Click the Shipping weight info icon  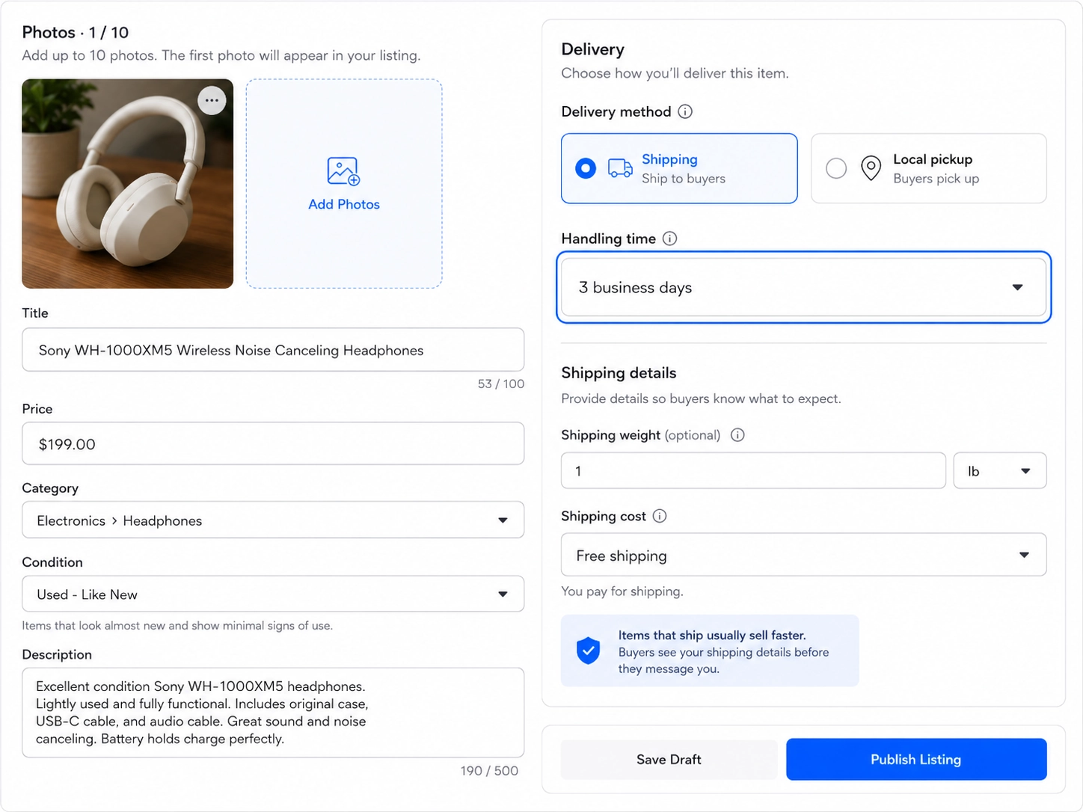tap(737, 435)
